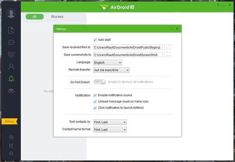Switch to the Blocked notifications tab
The height and width of the screenshot is (162, 235).
pyautogui.click(x=57, y=17)
